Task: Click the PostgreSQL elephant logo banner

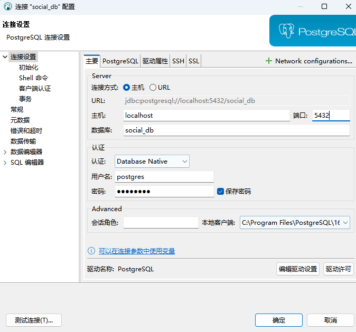Action: pyautogui.click(x=312, y=31)
